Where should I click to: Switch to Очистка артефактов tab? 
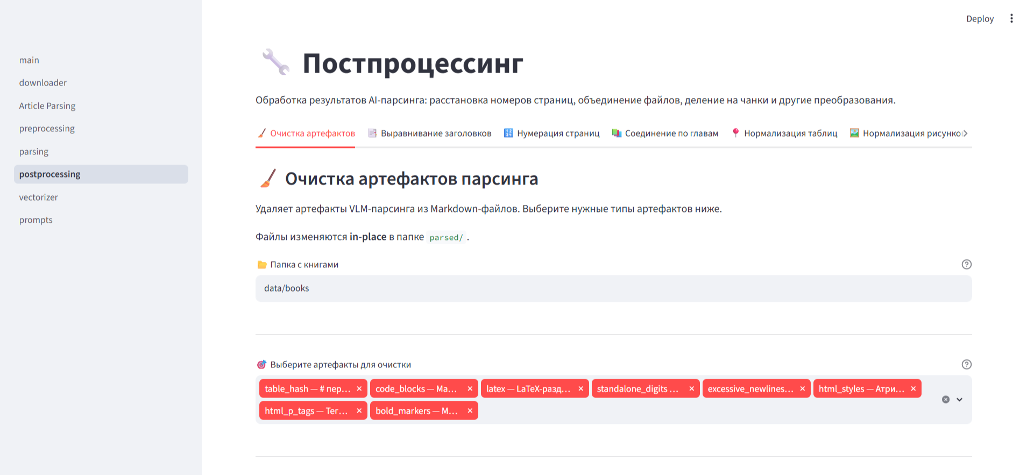[306, 133]
